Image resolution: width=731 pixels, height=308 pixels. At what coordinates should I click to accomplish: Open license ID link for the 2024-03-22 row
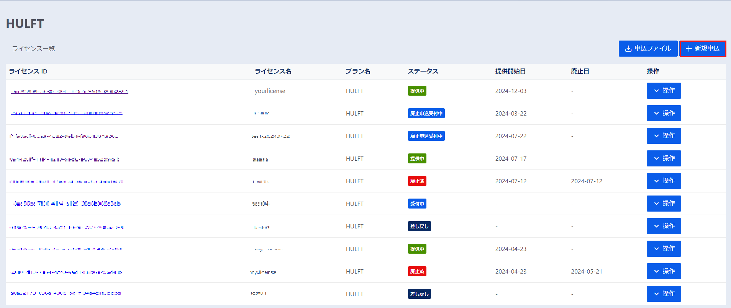coord(67,113)
